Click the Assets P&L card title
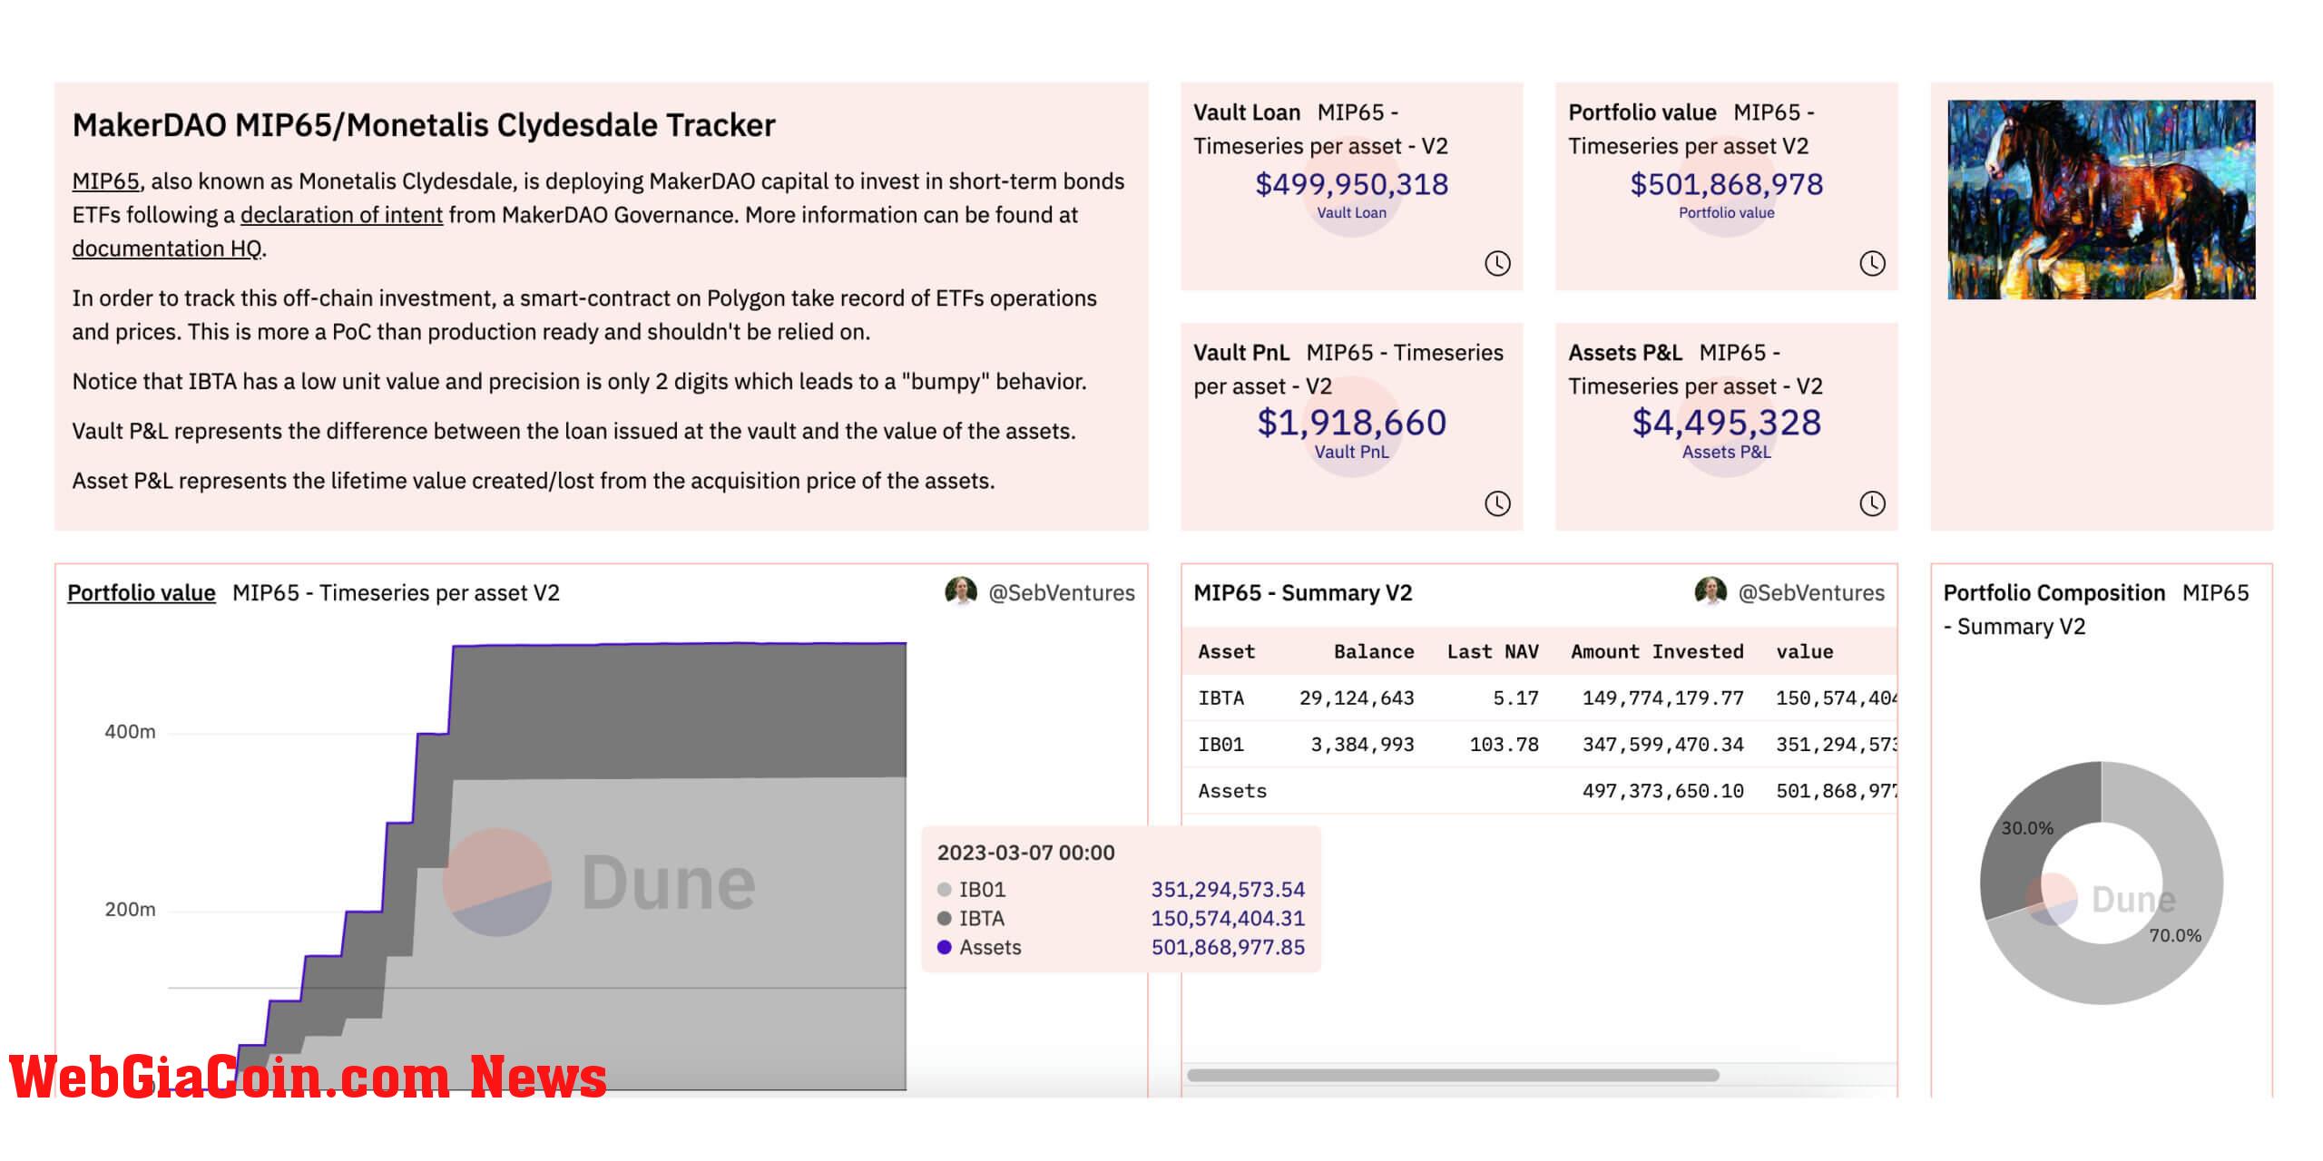 click(x=1624, y=353)
